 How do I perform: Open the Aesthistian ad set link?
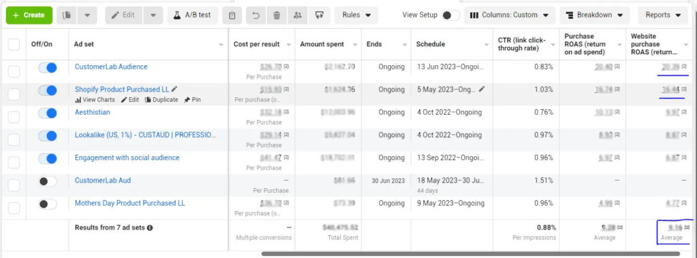point(93,112)
